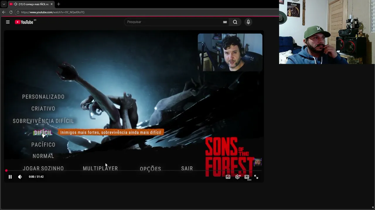The height and width of the screenshot is (210, 375).
Task: Mute the tab via its speaker icon
Action: click(x=16, y=4)
